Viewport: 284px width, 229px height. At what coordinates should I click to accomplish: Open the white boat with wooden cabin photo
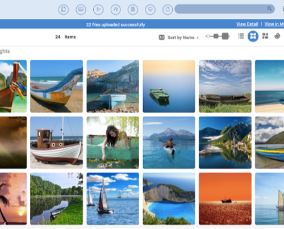coord(56,143)
